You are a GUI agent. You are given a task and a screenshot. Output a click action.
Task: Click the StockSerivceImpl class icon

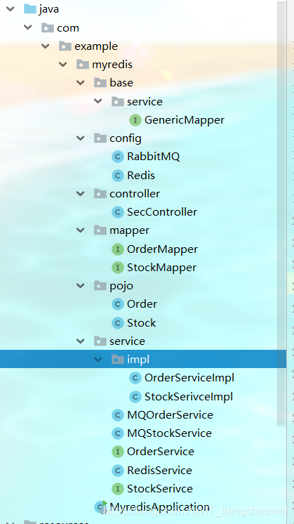click(x=135, y=397)
